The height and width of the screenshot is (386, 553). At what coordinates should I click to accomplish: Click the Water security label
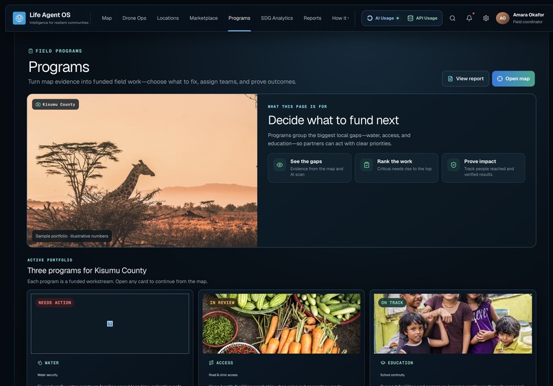[47, 375]
